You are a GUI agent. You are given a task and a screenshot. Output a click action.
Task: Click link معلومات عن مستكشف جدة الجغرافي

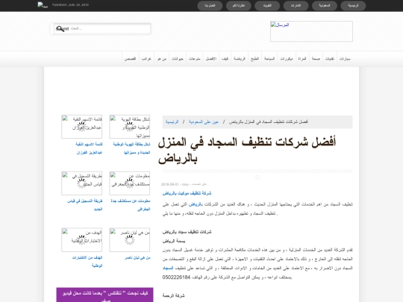131,205
